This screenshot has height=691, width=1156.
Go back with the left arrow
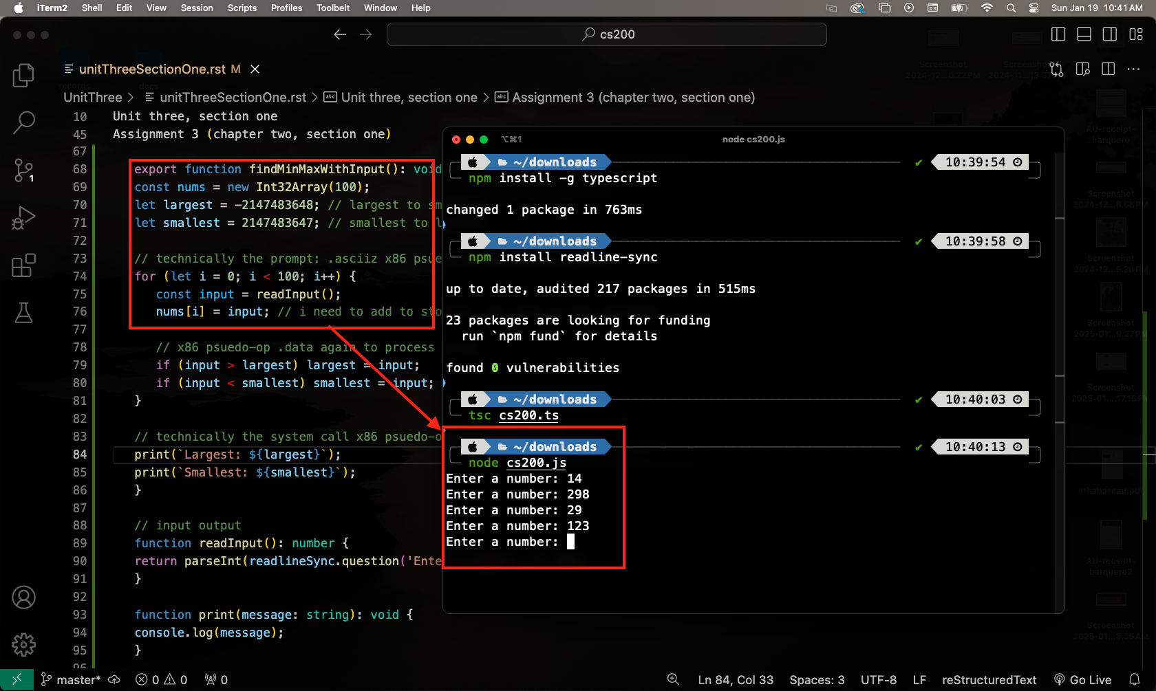[340, 34]
